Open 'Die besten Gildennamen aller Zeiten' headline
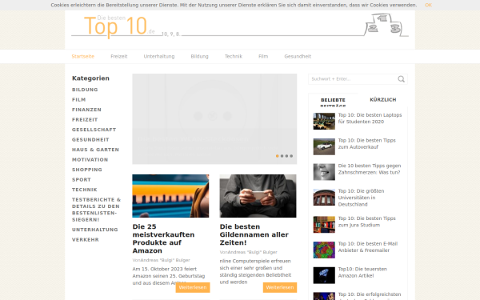The image size is (480, 300). (x=254, y=234)
